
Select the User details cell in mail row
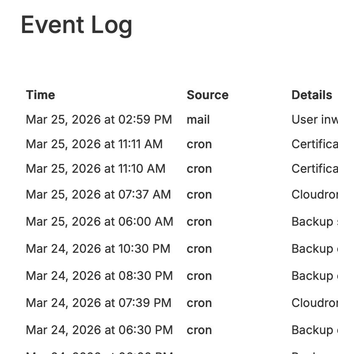[x=314, y=120]
